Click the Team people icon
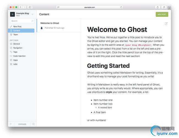 tap(11, 35)
